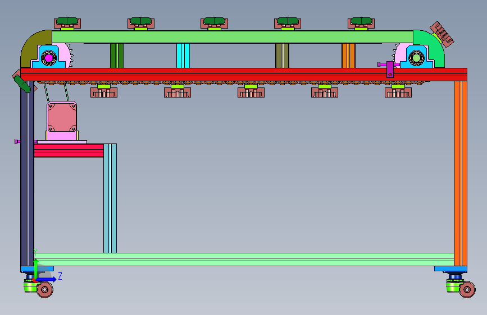This screenshot has width=487, height=315.
Task: Click the blue Z axis arrow
Action: pyautogui.click(x=47, y=279)
